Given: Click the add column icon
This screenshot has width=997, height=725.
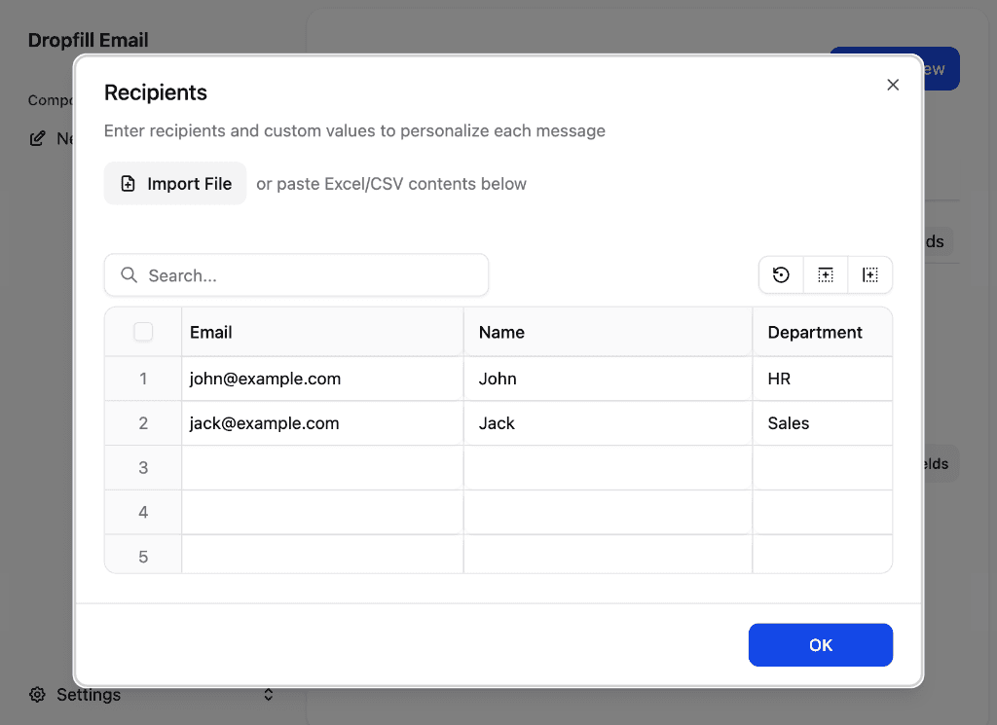Looking at the screenshot, I should [870, 275].
